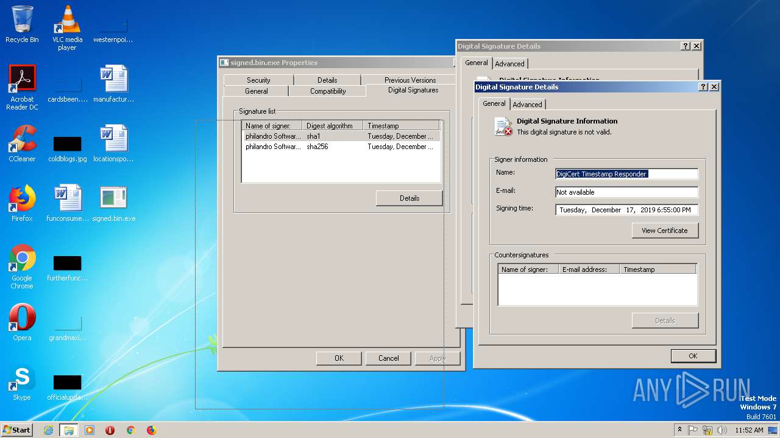Click the Timestamp column in Countersignatures
This screenshot has height=438, width=780.
click(658, 269)
